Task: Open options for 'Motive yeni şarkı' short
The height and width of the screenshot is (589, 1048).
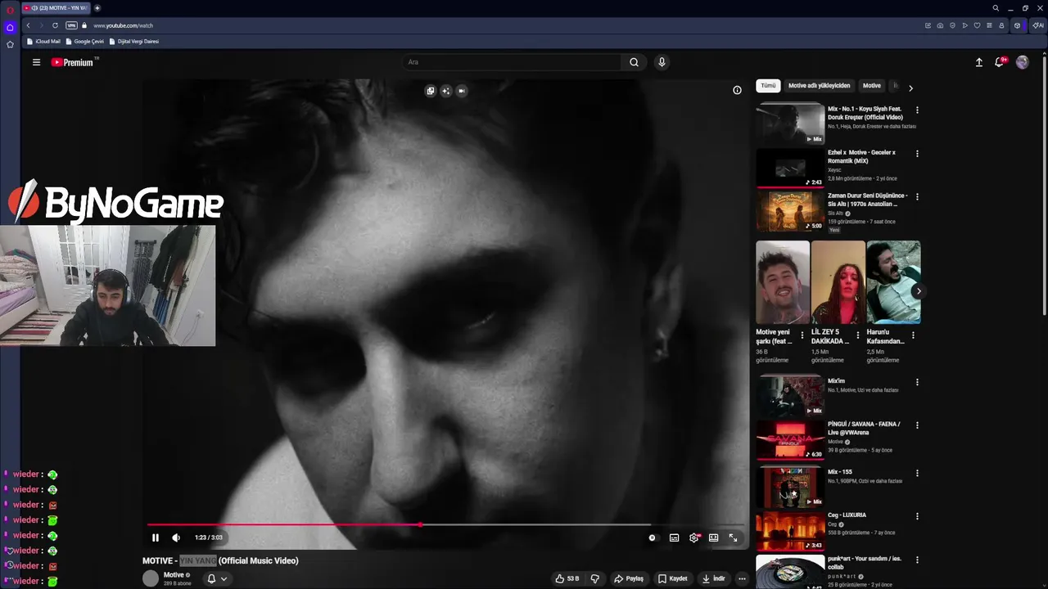Action: coord(802,335)
